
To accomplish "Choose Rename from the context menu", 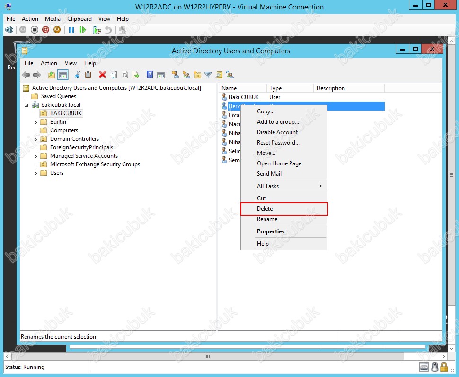I will [284, 219].
